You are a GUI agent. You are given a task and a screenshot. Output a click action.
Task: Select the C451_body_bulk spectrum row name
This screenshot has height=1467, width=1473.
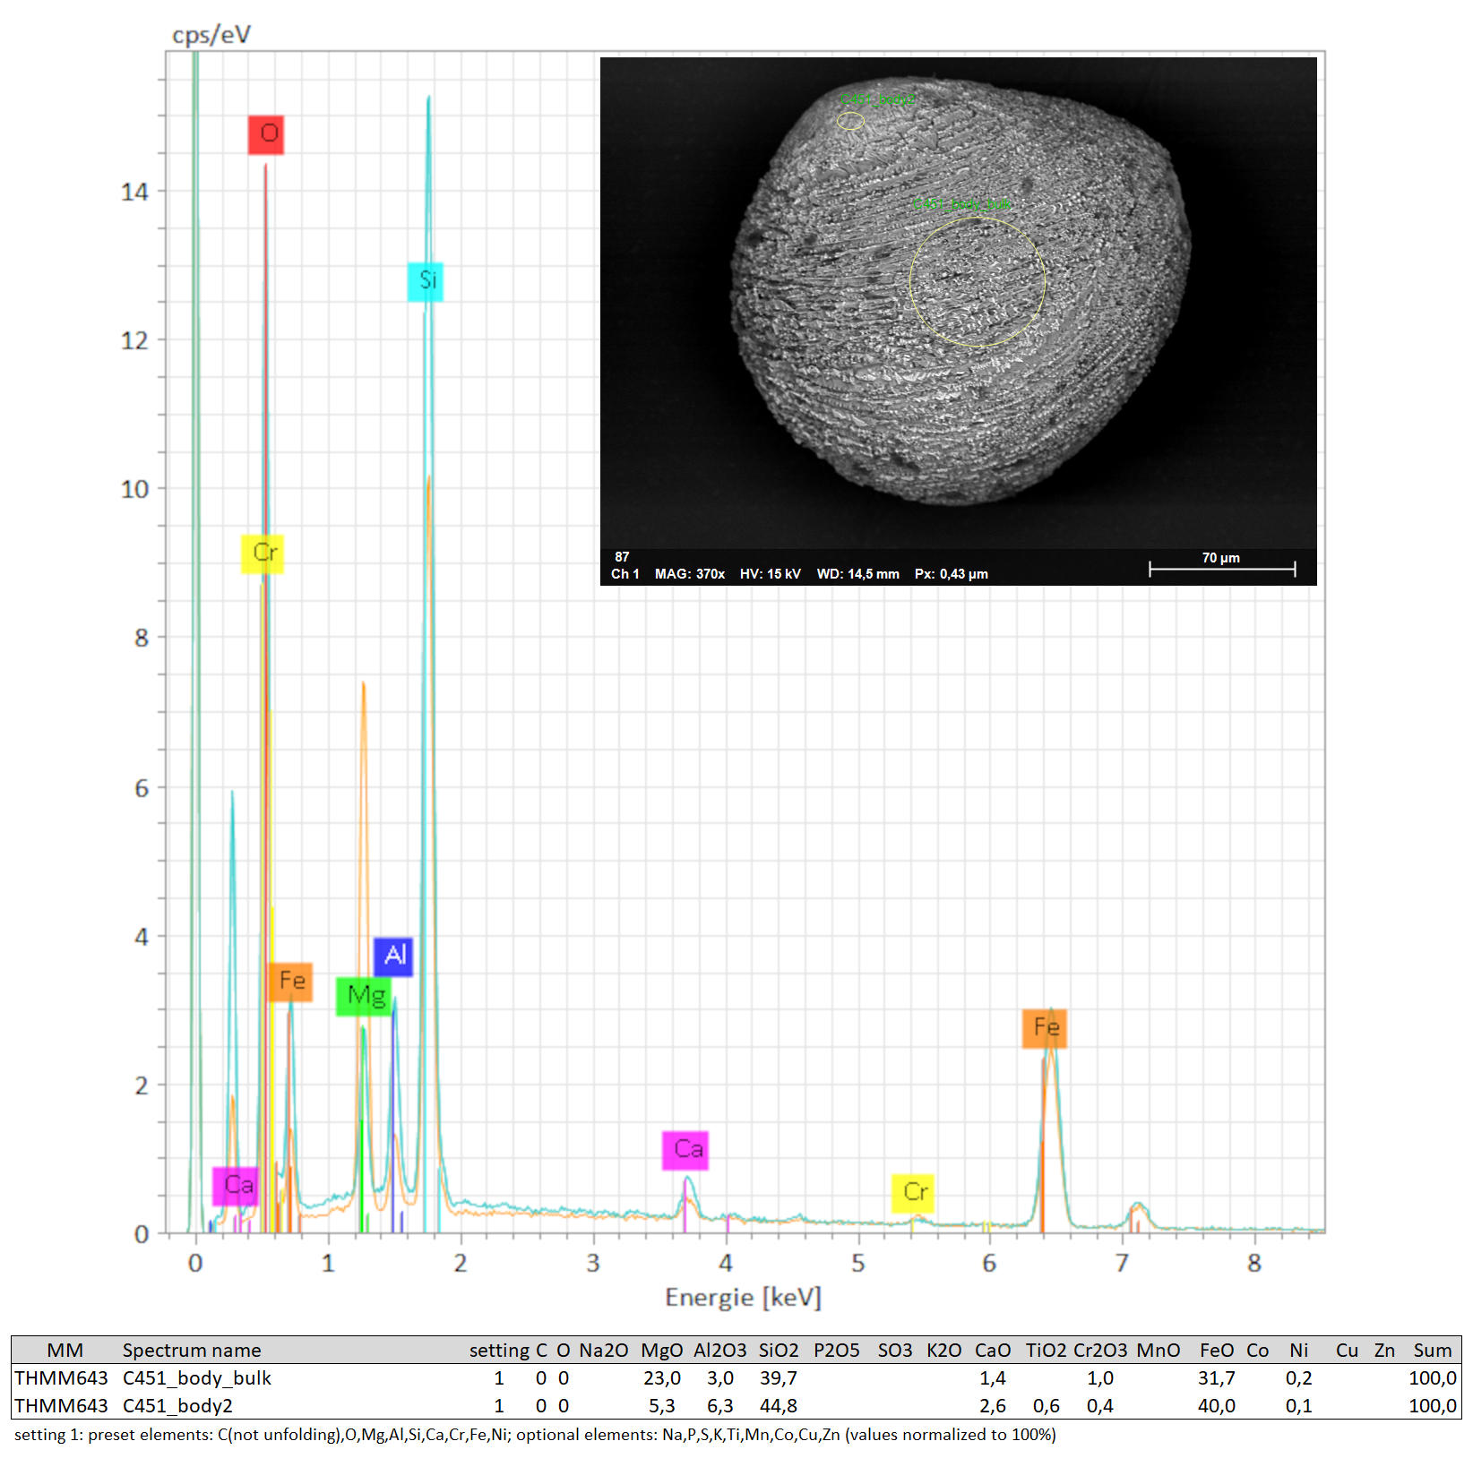pos(196,1378)
